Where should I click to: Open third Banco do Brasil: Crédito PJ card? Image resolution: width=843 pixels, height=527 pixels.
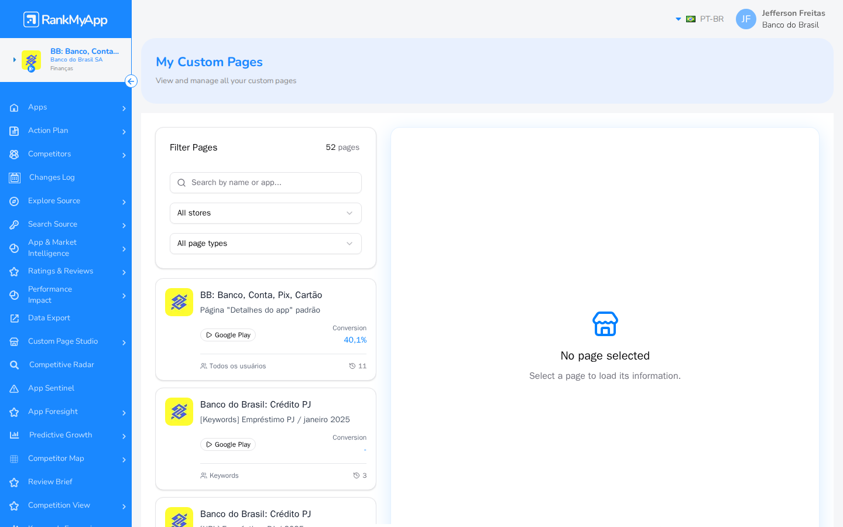266,511
